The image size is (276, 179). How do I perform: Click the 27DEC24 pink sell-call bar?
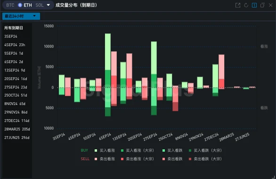(221, 67)
